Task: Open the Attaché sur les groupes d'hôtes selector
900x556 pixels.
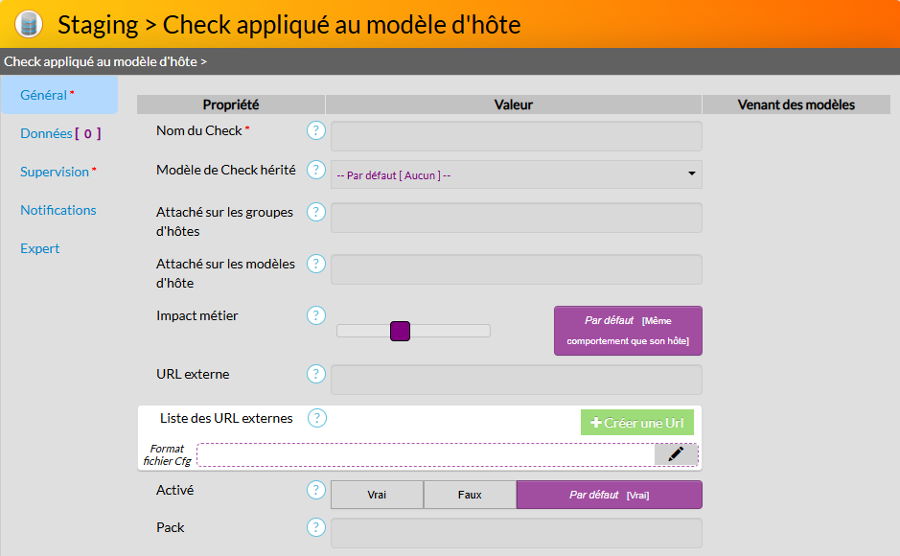Action: pos(516,218)
